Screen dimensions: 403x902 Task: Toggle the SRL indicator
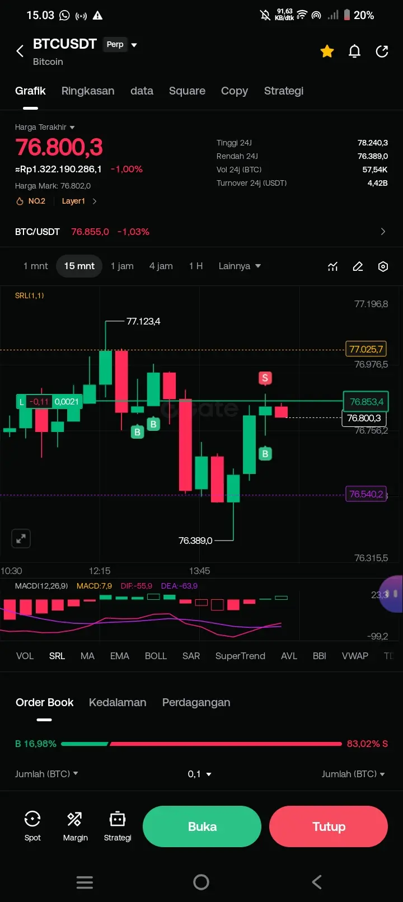click(x=57, y=656)
